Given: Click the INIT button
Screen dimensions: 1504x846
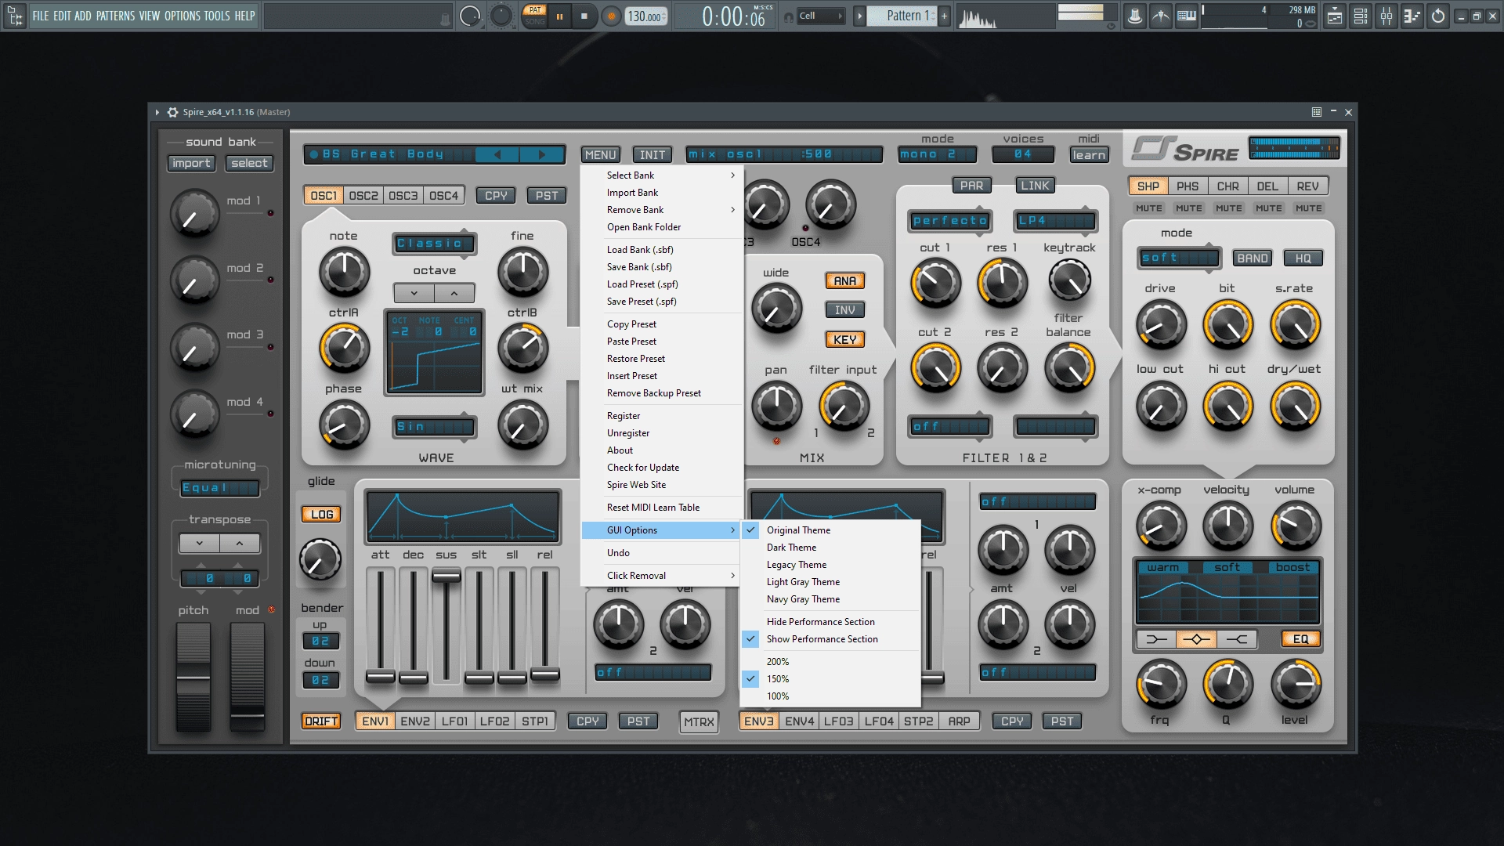Looking at the screenshot, I should tap(652, 154).
